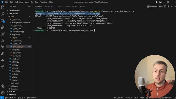Create a new terminal with plus icon
The image size is (176, 99).
click(159, 7)
